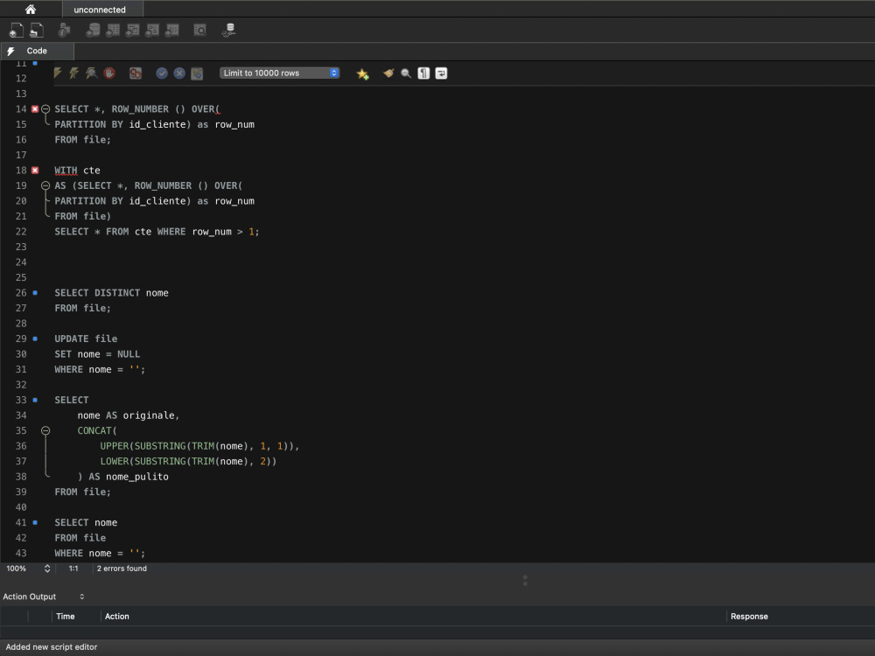
Task: Click the statement marker on line 29
Action: 35,338
